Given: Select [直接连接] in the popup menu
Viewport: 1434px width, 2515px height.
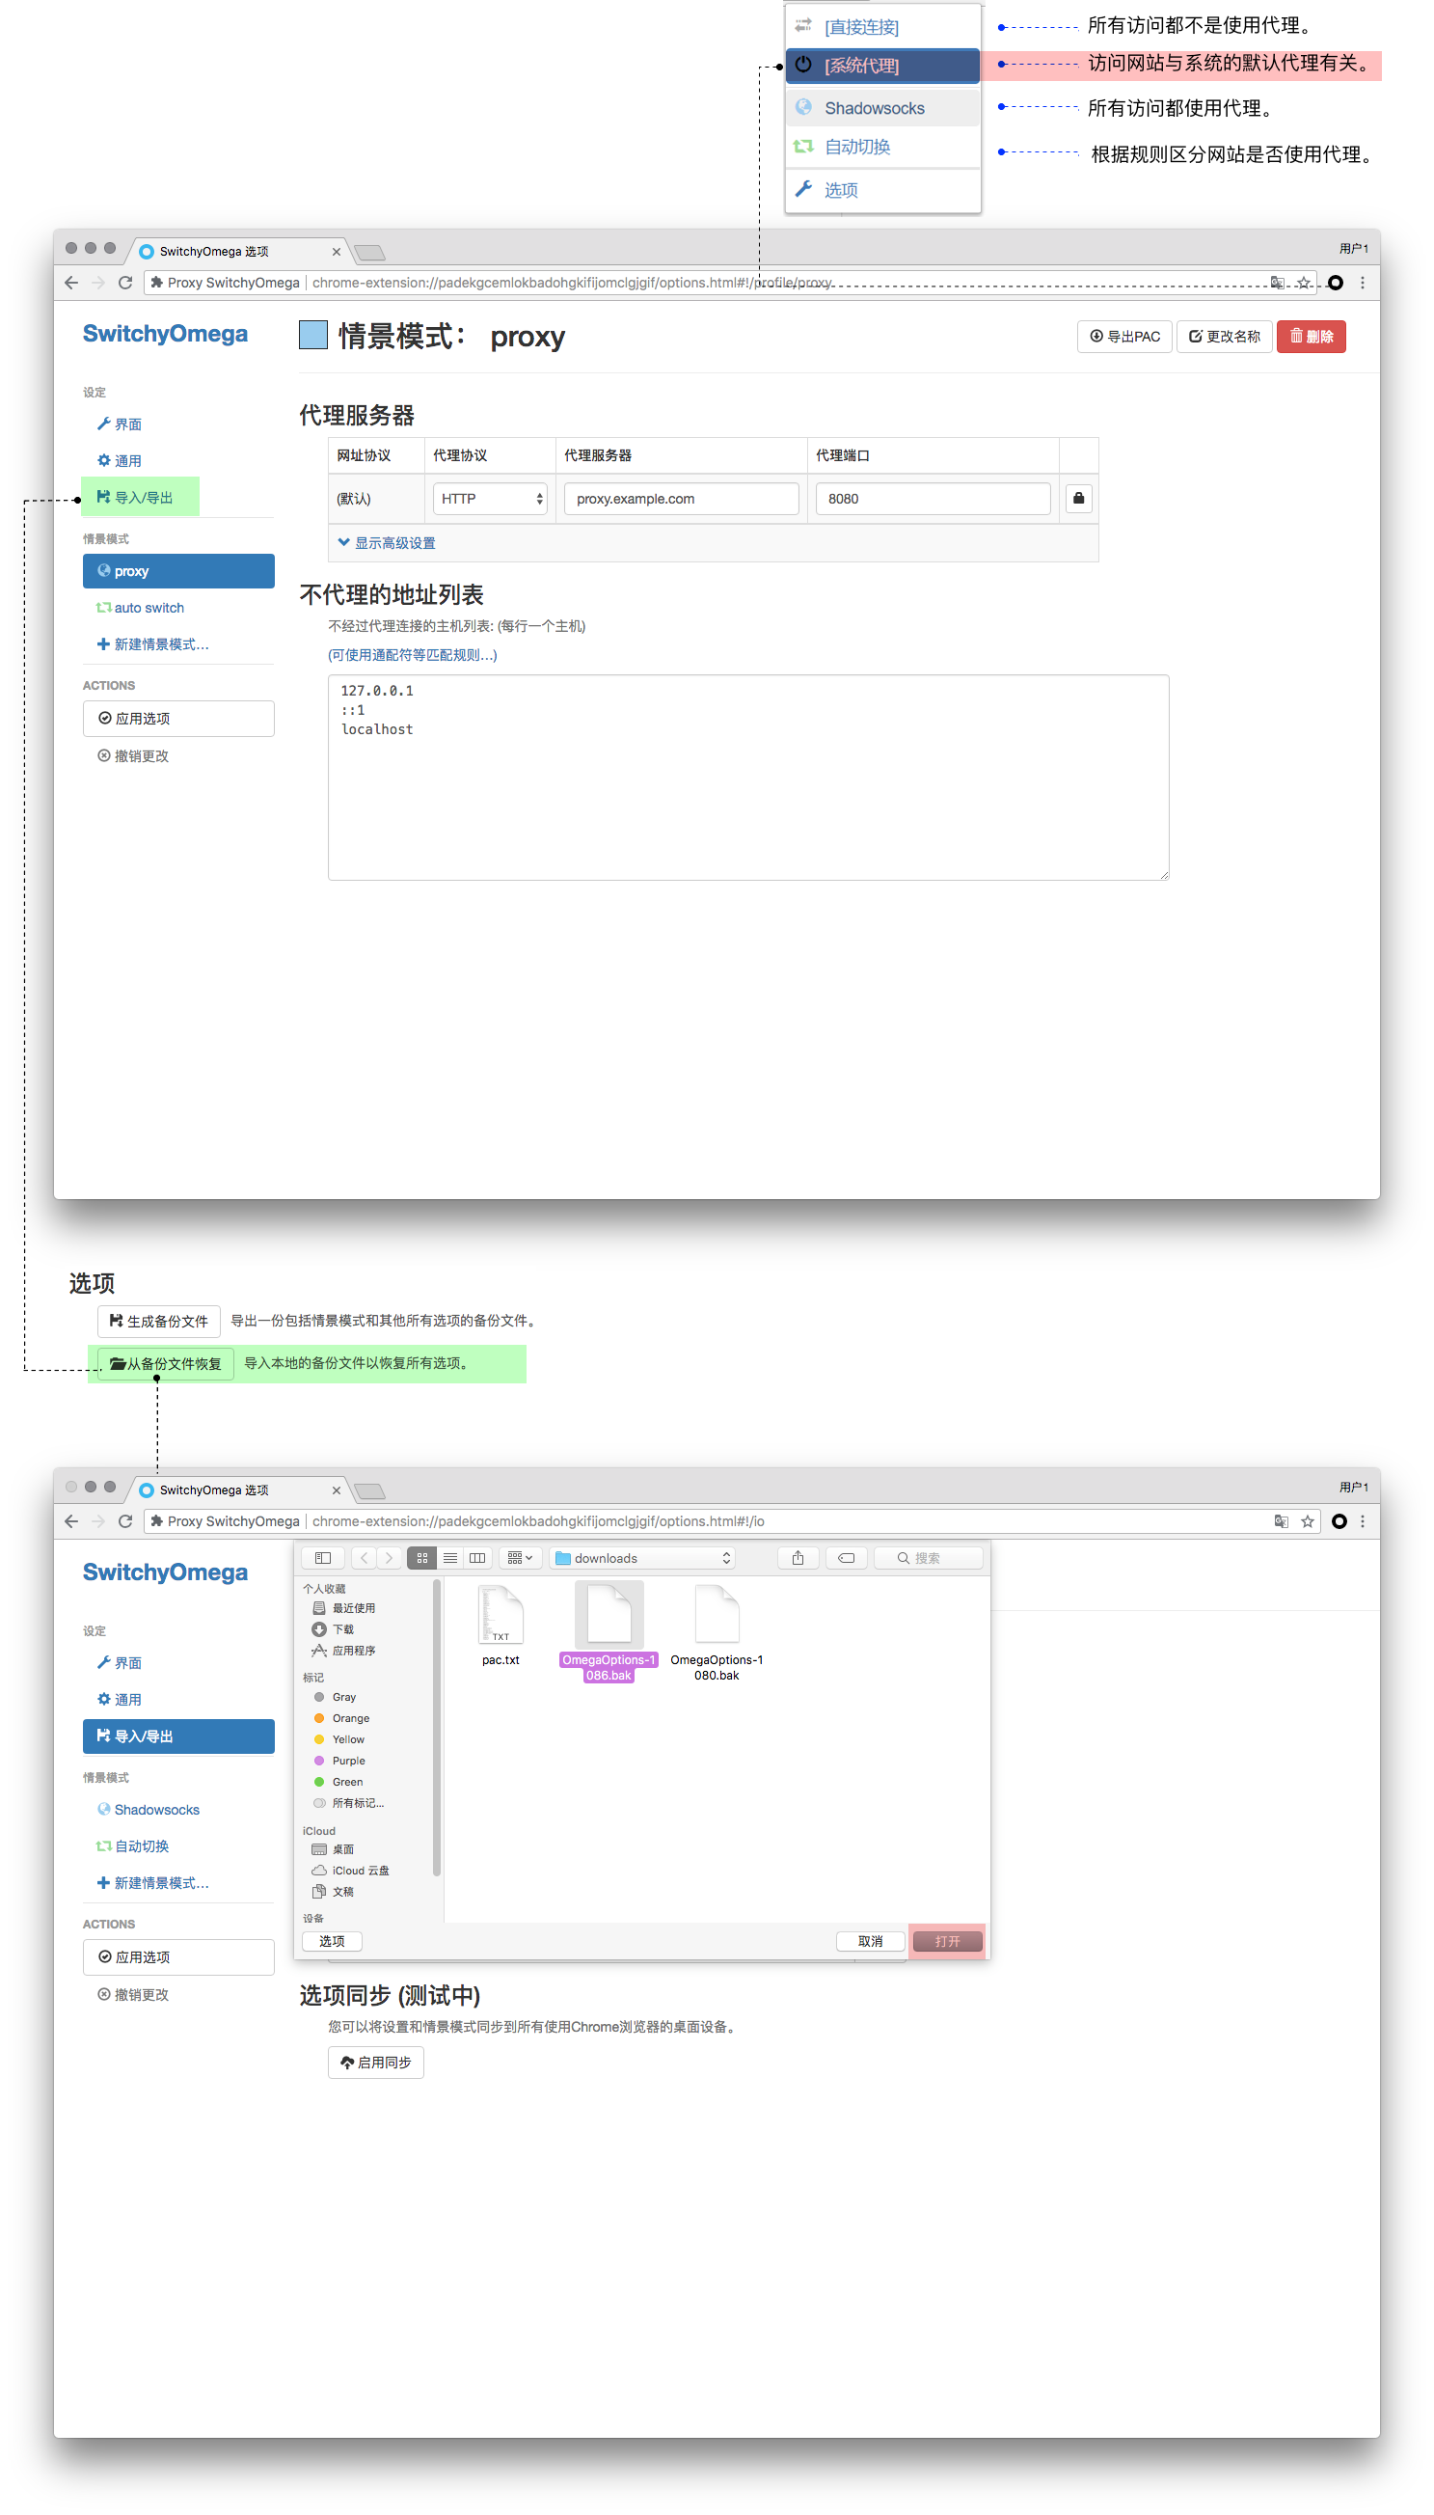Looking at the screenshot, I should pos(861,27).
